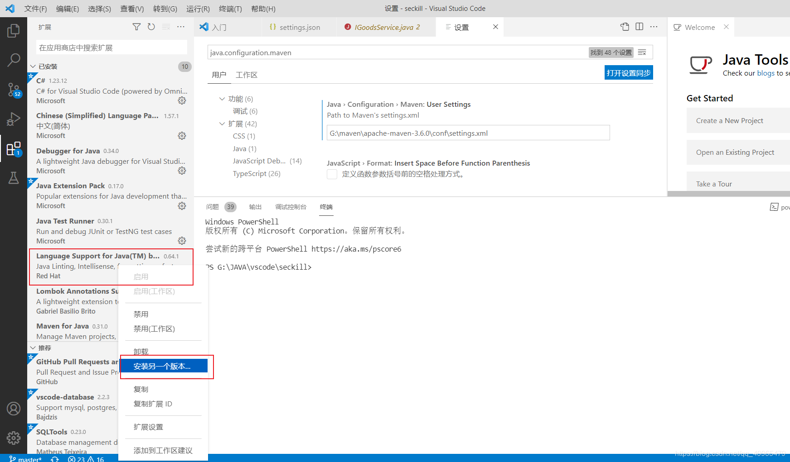This screenshot has height=462, width=790.
Task: Switch to settings.json editor tab
Action: (300, 27)
